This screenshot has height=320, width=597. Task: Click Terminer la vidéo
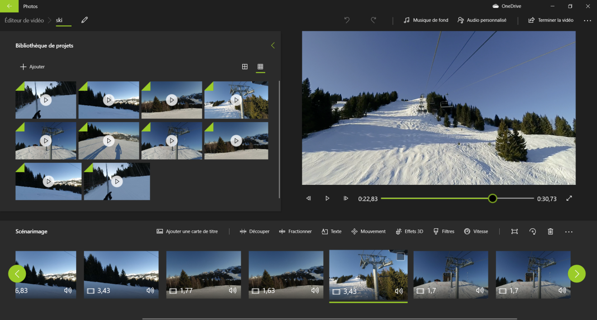pos(551,20)
